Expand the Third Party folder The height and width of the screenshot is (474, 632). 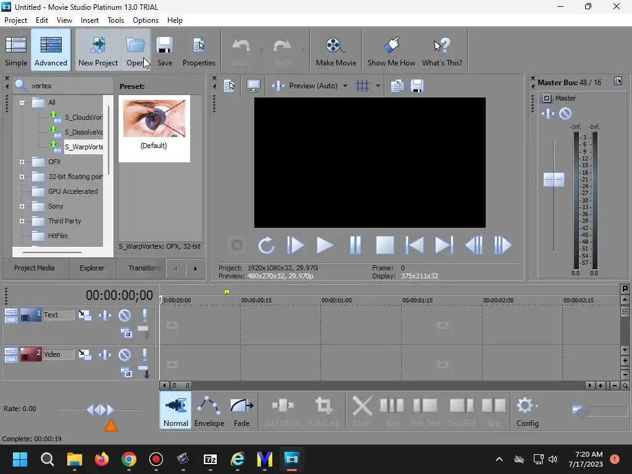pos(22,221)
